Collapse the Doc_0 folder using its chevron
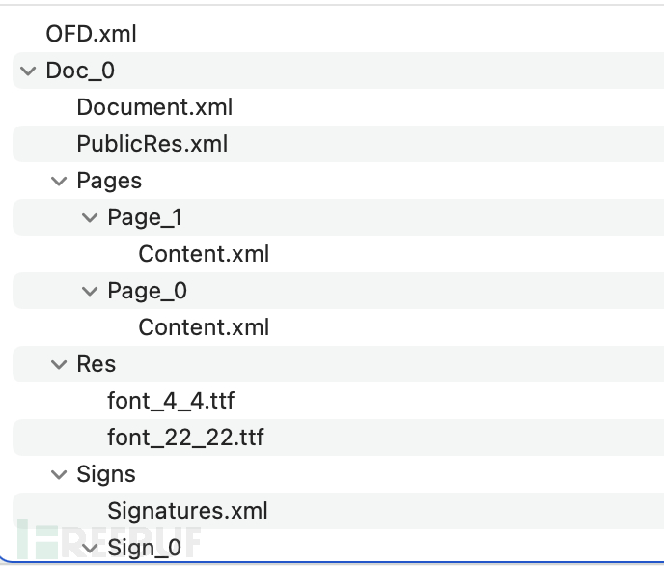 coord(28,71)
